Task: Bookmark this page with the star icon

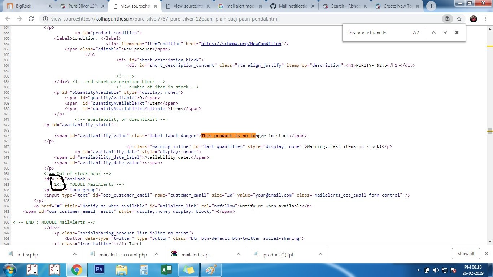Action: 459,19
